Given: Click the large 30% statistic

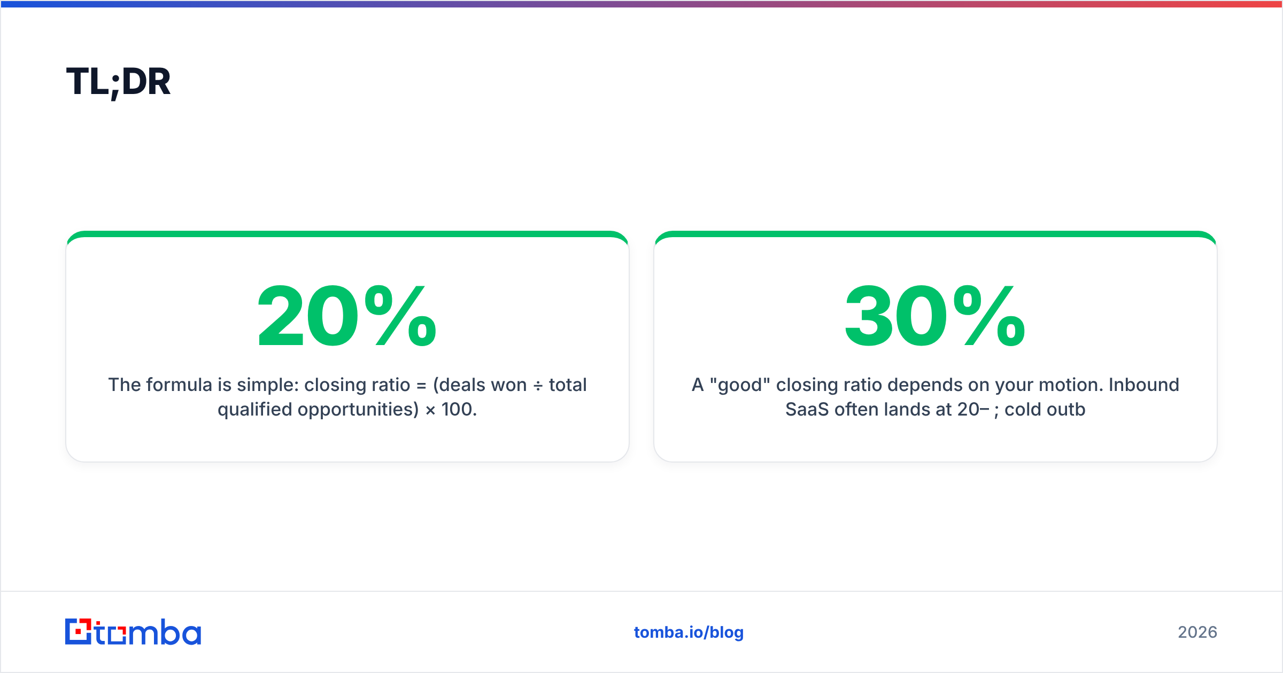Looking at the screenshot, I should click(x=935, y=315).
